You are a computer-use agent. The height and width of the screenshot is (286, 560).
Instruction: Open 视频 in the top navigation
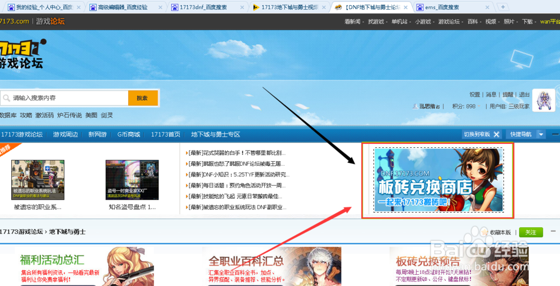coord(491,21)
